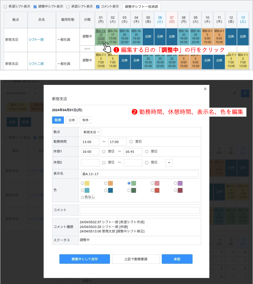The width and height of the screenshot is (253, 284).
Task: Toggle 翌日 checkbox next to 勤務時間 end time
Action: pos(131,142)
